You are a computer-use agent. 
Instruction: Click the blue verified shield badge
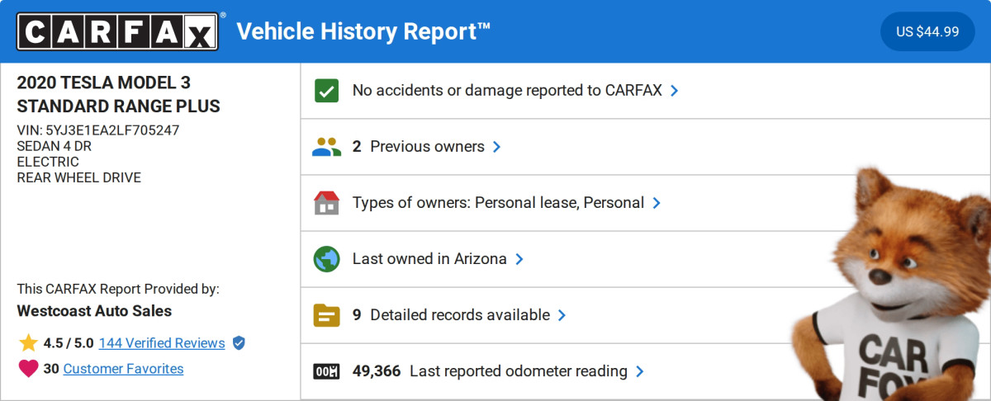[x=239, y=343]
